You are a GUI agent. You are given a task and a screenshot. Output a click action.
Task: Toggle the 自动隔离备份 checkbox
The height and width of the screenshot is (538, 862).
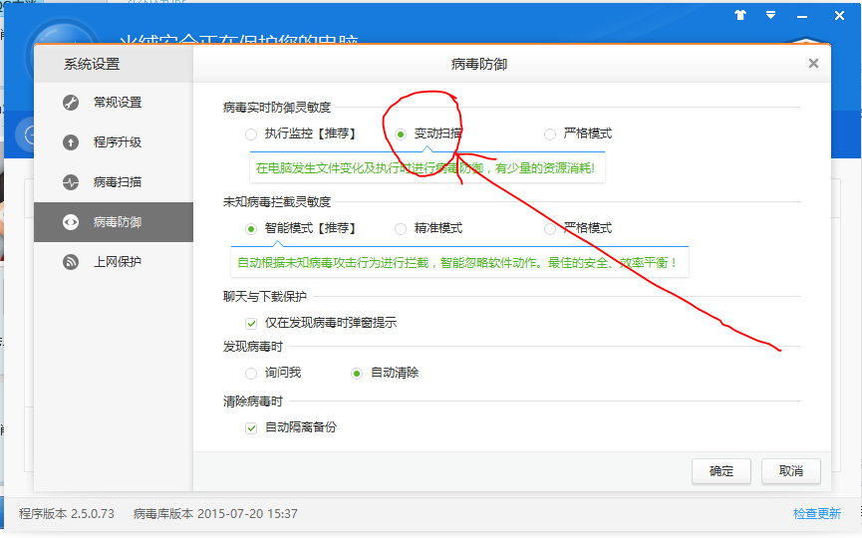tap(251, 427)
